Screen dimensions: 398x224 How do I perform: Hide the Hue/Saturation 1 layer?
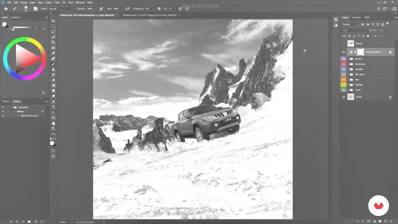[343, 52]
